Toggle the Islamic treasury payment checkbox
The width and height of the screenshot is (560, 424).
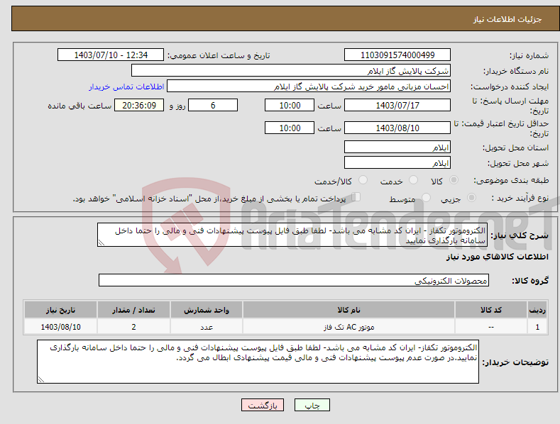click(356, 197)
